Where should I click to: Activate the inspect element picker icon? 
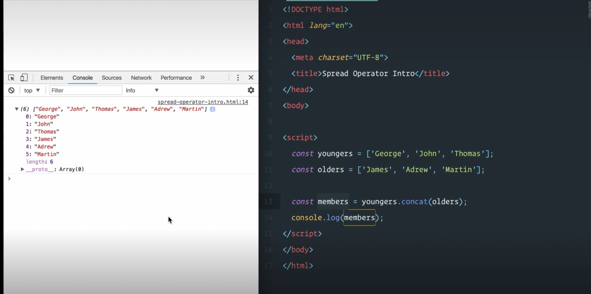11,78
